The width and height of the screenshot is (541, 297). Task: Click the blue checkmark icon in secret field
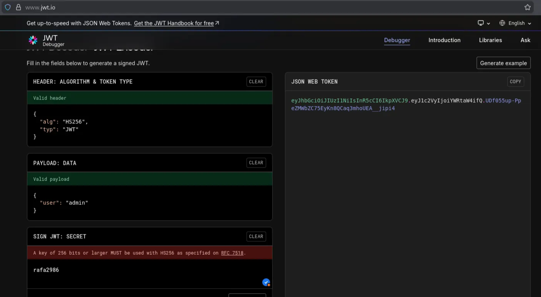tap(266, 282)
